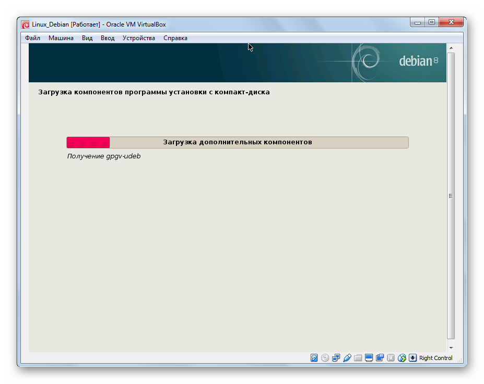Open the Файл menu

[x=32, y=38]
